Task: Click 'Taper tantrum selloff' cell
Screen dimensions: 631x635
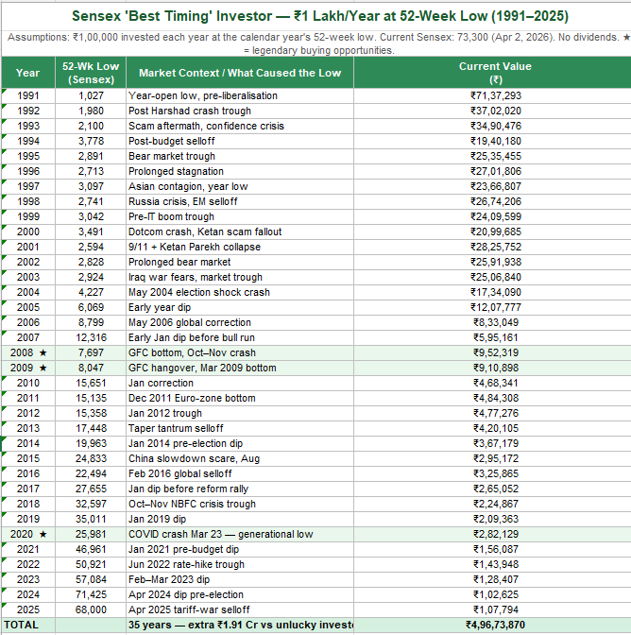Action: tap(240, 428)
